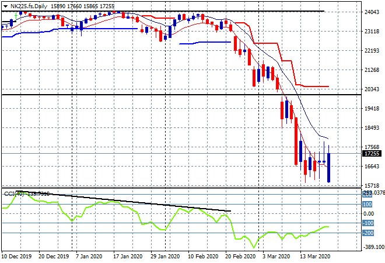The height and width of the screenshot is (263, 385).
Task: Select the date label 17 Jan 2020
Action: [128, 257]
